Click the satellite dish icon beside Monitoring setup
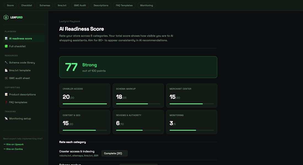Viewport: 303px width, 165px height. coord(6,118)
